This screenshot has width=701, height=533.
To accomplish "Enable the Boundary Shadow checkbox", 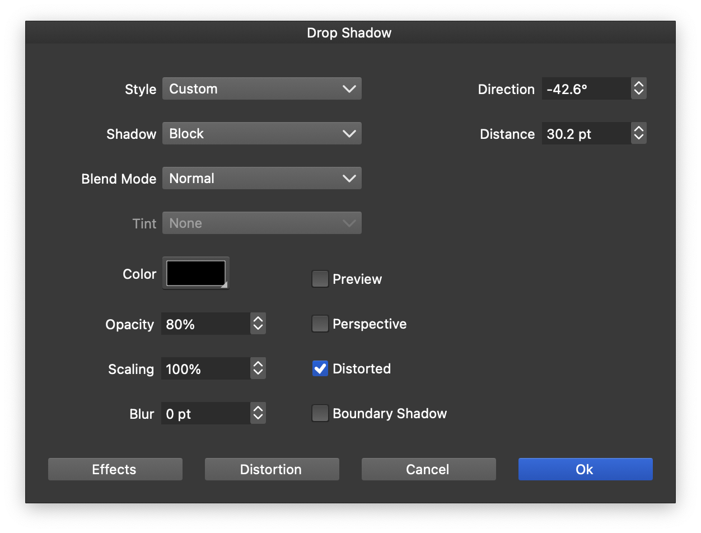I will (320, 413).
